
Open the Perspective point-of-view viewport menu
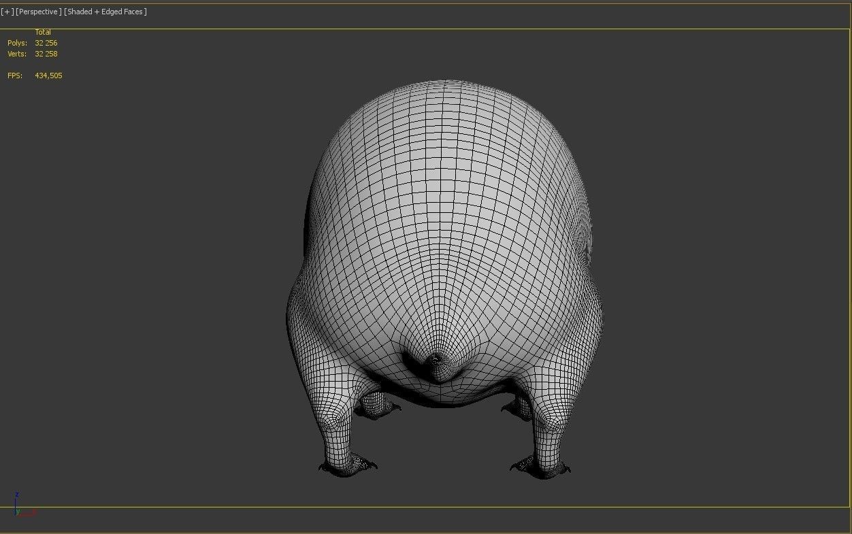click(x=39, y=12)
